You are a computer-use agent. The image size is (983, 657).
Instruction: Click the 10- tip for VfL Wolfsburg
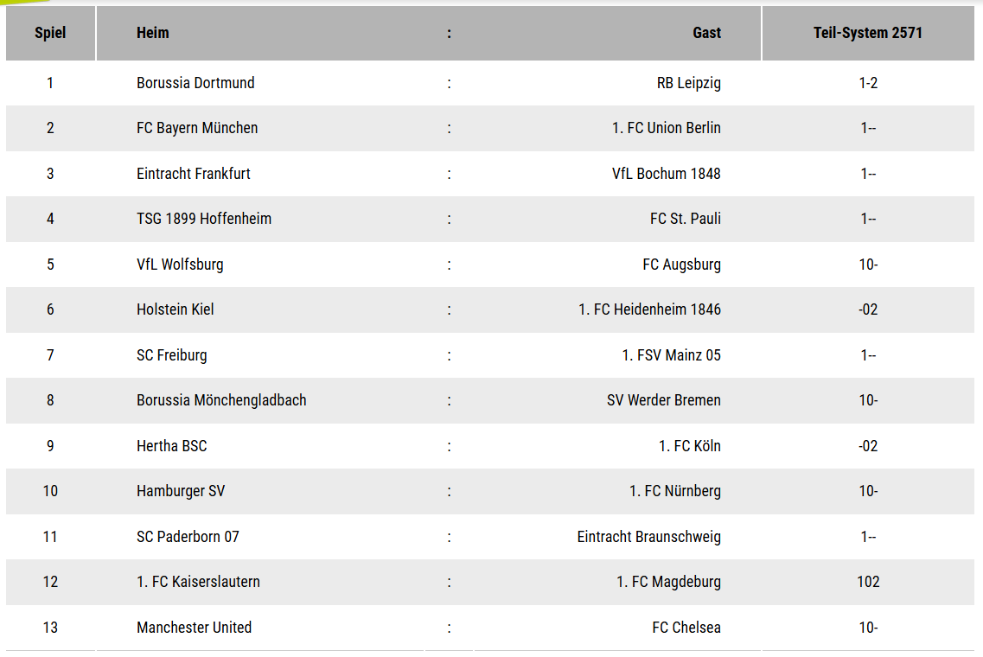point(868,265)
